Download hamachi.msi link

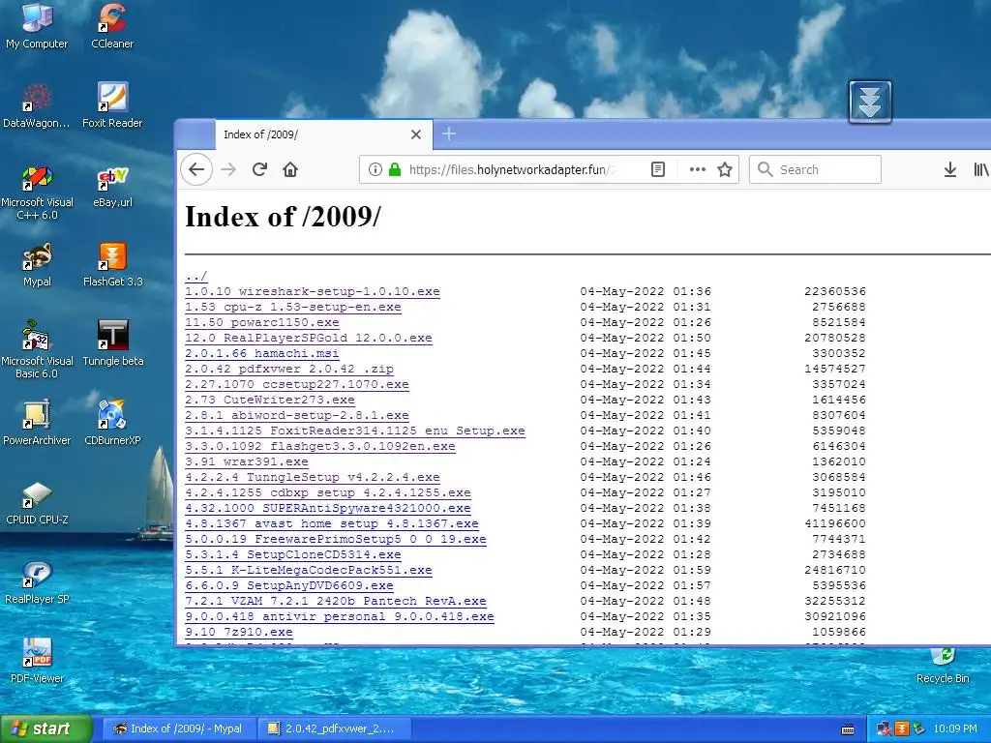pyautogui.click(x=261, y=353)
